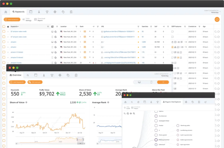Tick the checkbox for the first $7 amazon video credit row

click(x=4, y=32)
